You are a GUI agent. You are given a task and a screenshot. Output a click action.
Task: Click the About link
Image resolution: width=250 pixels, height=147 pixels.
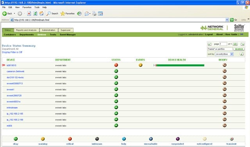[220, 34]
